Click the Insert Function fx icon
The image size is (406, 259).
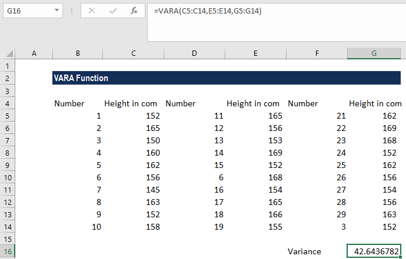134,11
